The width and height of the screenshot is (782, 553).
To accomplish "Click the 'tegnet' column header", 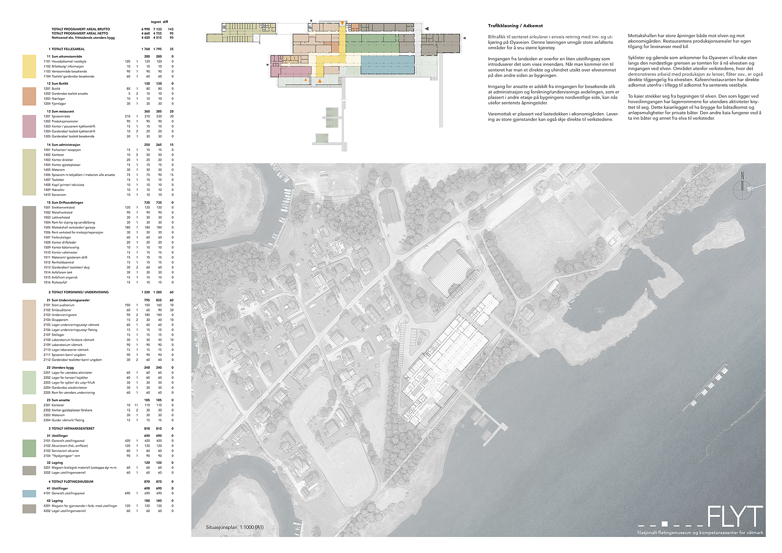I will [156, 22].
